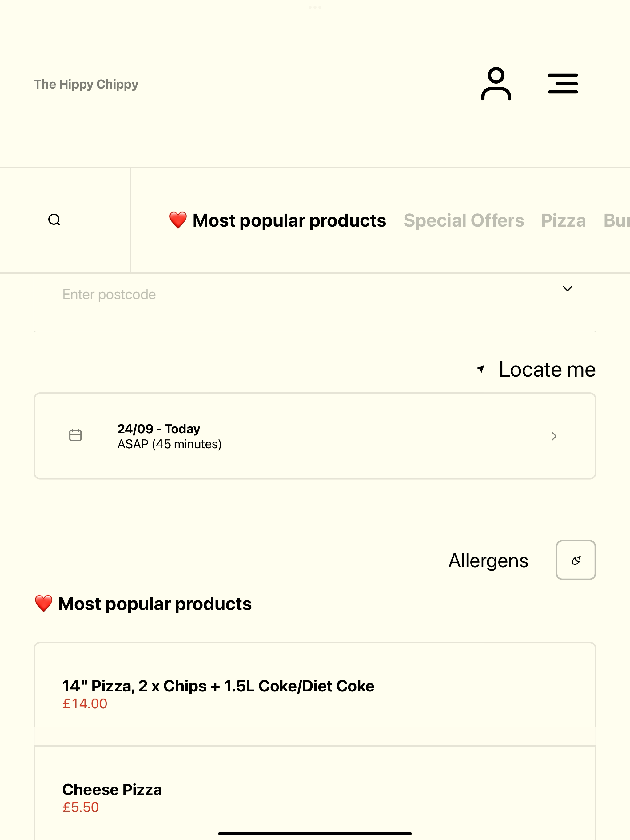Switch to the Pizza tab

(x=563, y=221)
